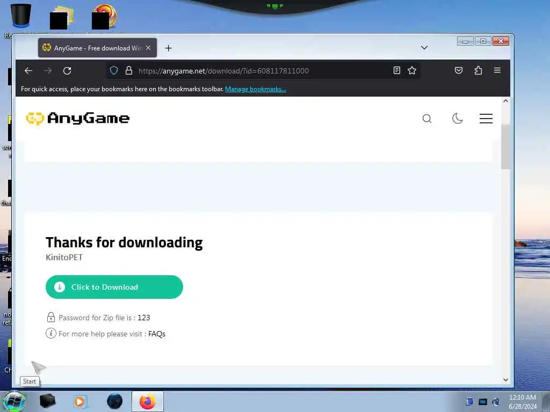Image resolution: width=550 pixels, height=412 pixels.
Task: Open the AnyGame site search
Action: 427,119
